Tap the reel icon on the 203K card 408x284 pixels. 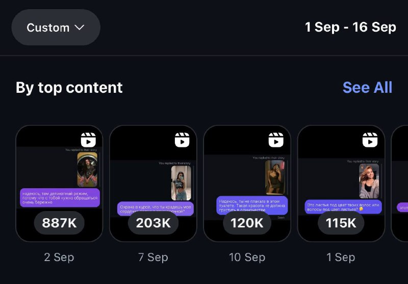pyautogui.click(x=182, y=140)
